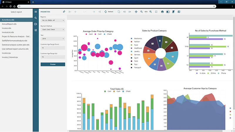Select AnnualReport.rdlx from report list

[x=9, y=24]
